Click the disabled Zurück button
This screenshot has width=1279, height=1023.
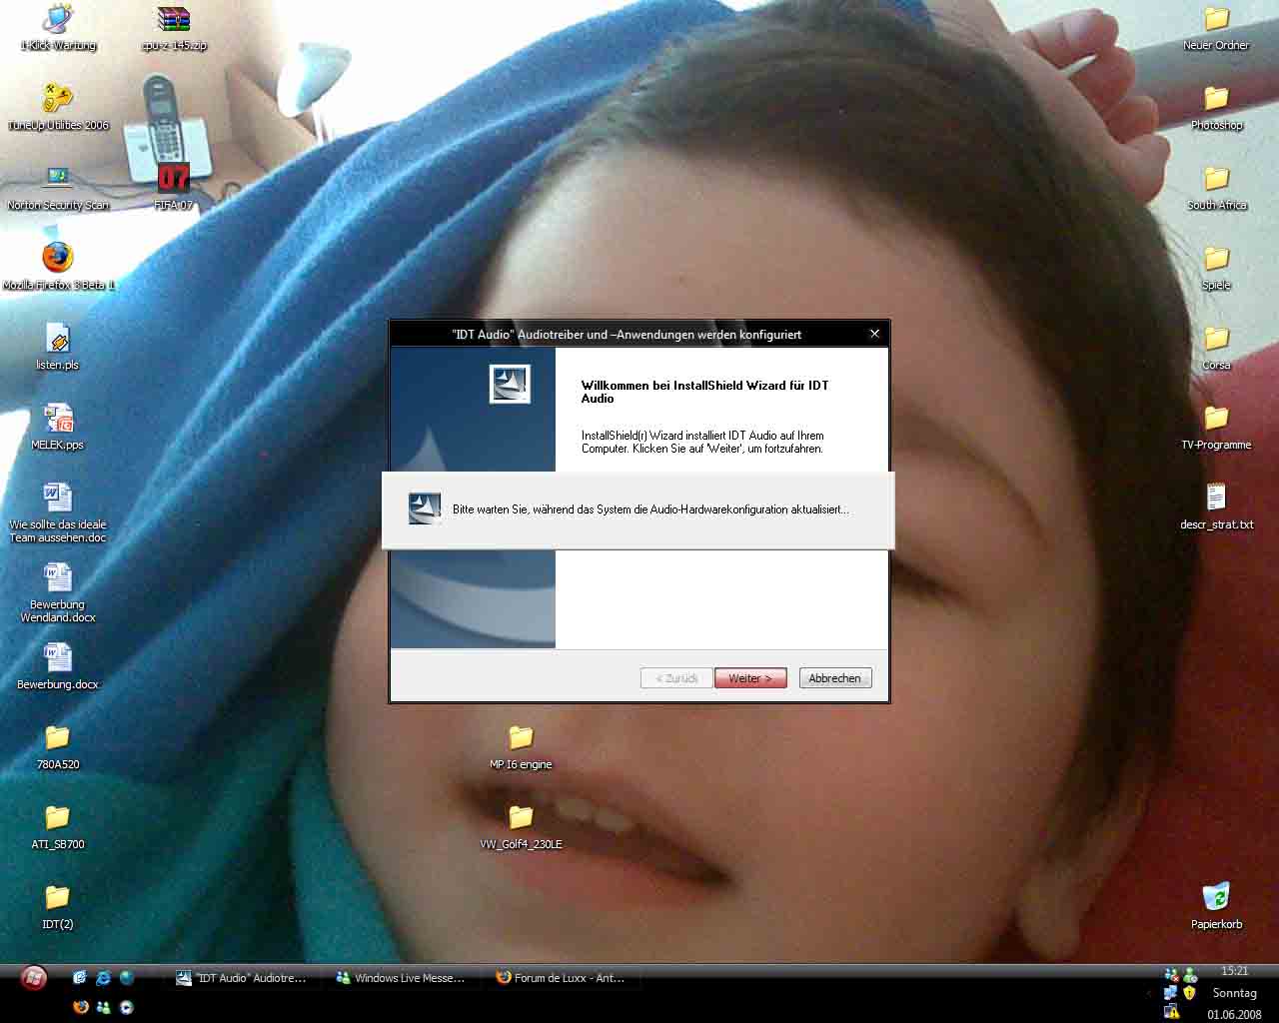click(676, 678)
